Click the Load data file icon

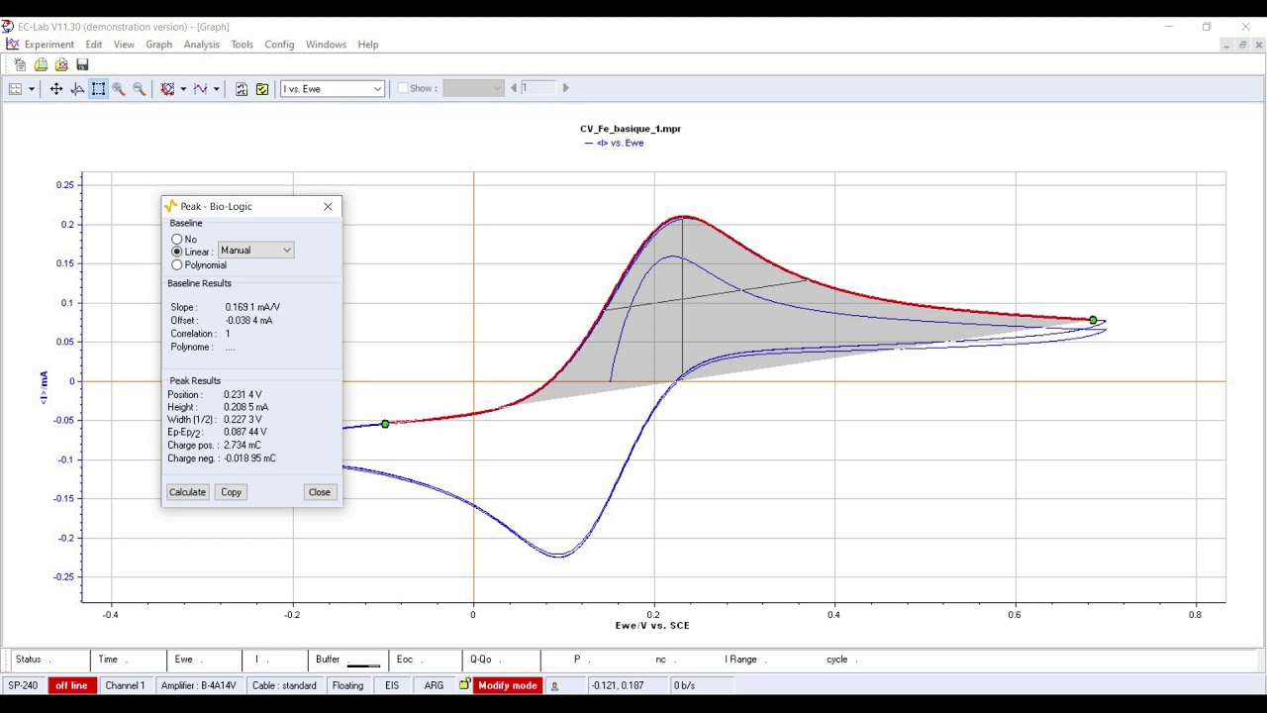(61, 64)
